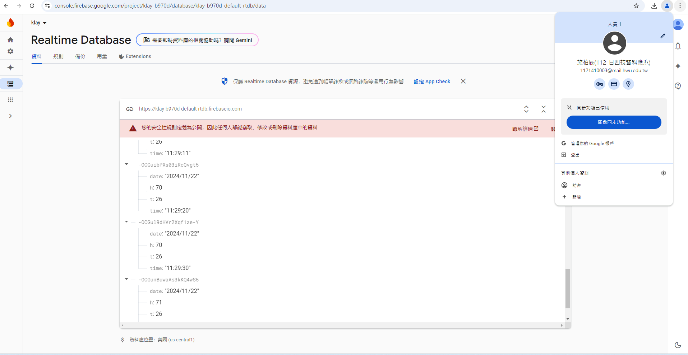Screen dimensions: 688x355
Task: Open project settings gear in sidebar
Action: pyautogui.click(x=10, y=51)
